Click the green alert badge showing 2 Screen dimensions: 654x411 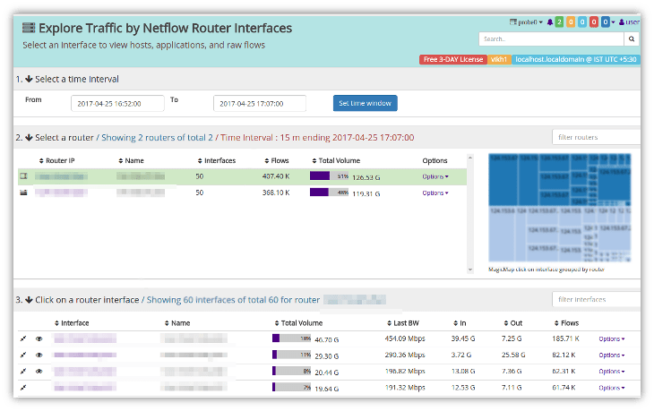pos(559,22)
